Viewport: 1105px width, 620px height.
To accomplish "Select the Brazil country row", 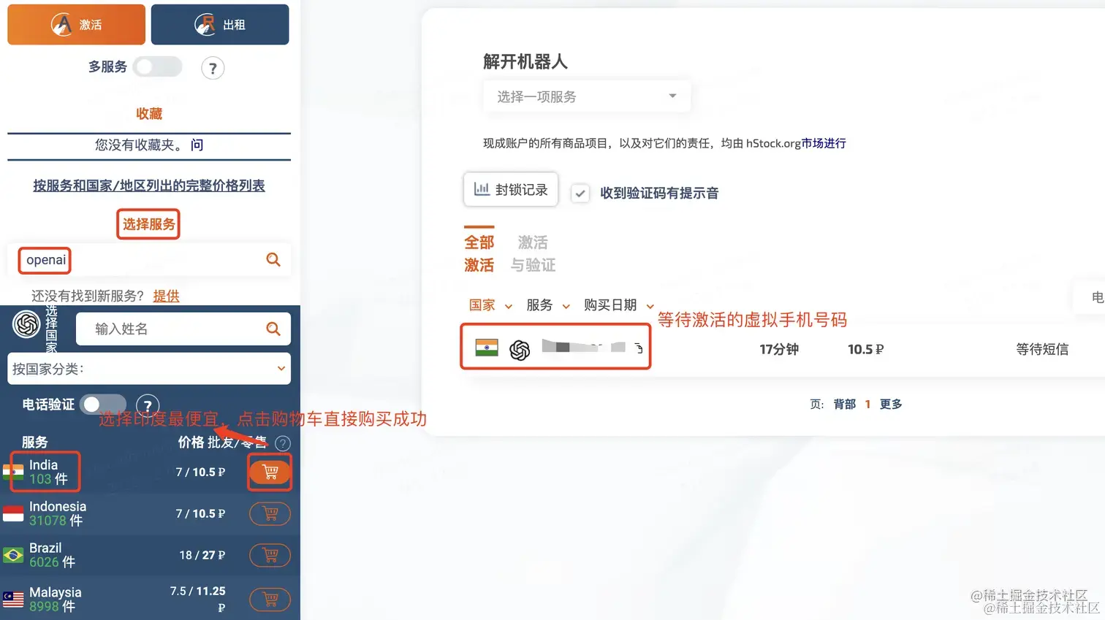I will click(x=150, y=555).
